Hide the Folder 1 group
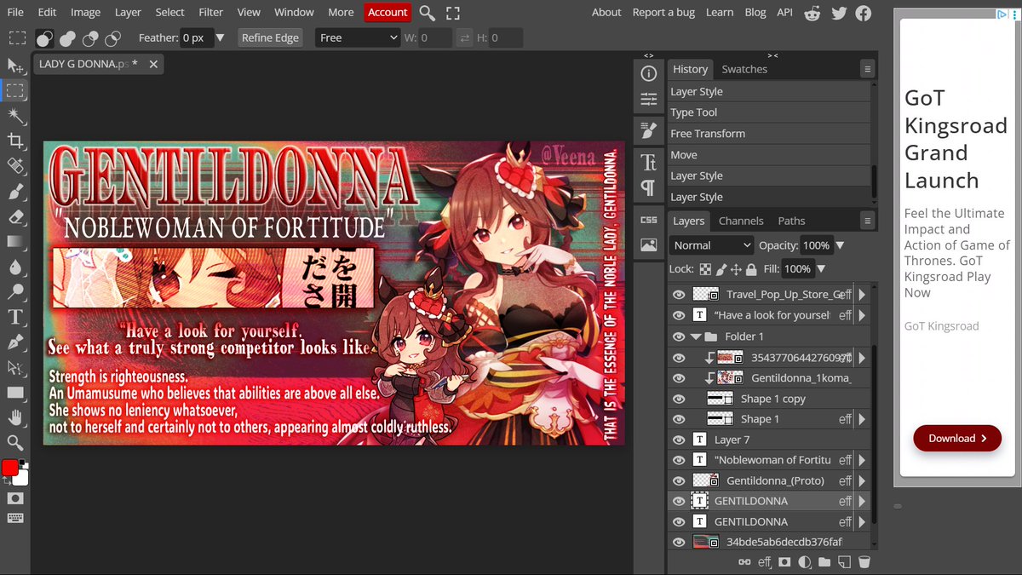This screenshot has height=575, width=1022. (679, 336)
